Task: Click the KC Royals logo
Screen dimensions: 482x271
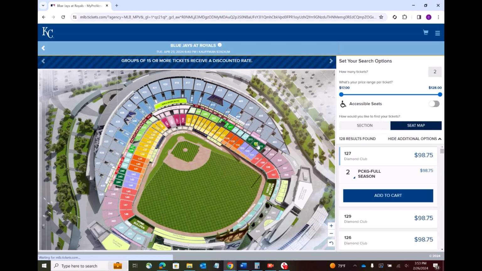Action: point(47,32)
